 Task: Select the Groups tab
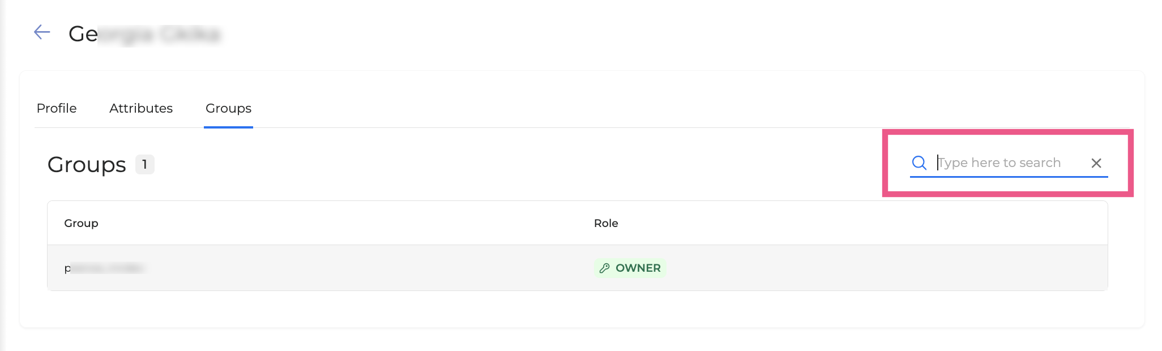click(x=228, y=108)
